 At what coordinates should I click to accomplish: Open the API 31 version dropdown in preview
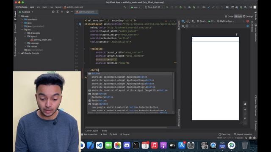click(x=212, y=21)
